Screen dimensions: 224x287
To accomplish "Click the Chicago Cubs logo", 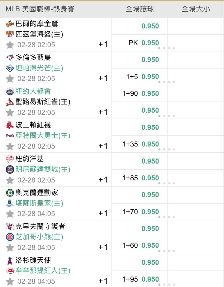I will pyautogui.click(x=10, y=237).
